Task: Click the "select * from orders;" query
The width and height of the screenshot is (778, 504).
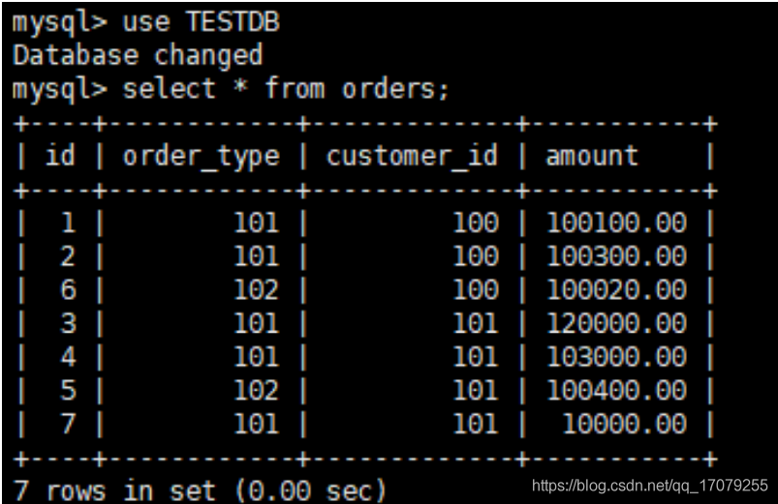Action: [x=286, y=89]
